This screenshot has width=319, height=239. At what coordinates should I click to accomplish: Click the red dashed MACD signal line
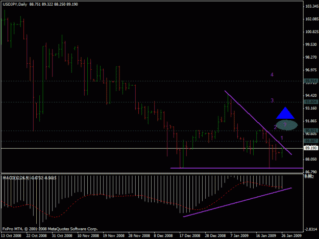pyautogui.click(x=142, y=196)
